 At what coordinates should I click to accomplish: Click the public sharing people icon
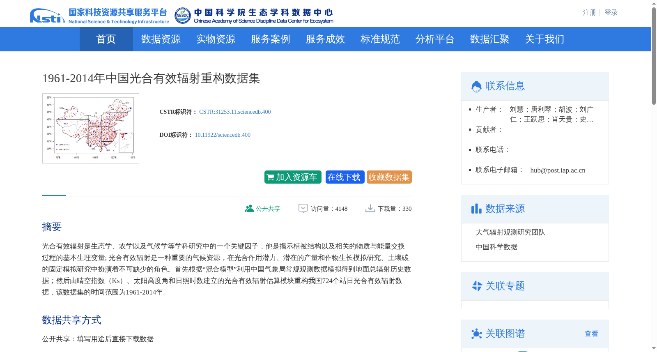(x=249, y=209)
